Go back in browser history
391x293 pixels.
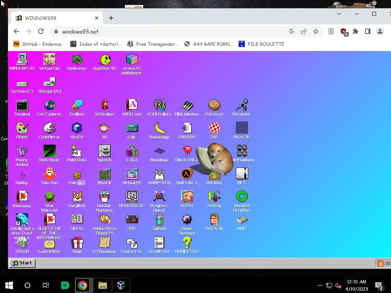pyautogui.click(x=16, y=31)
